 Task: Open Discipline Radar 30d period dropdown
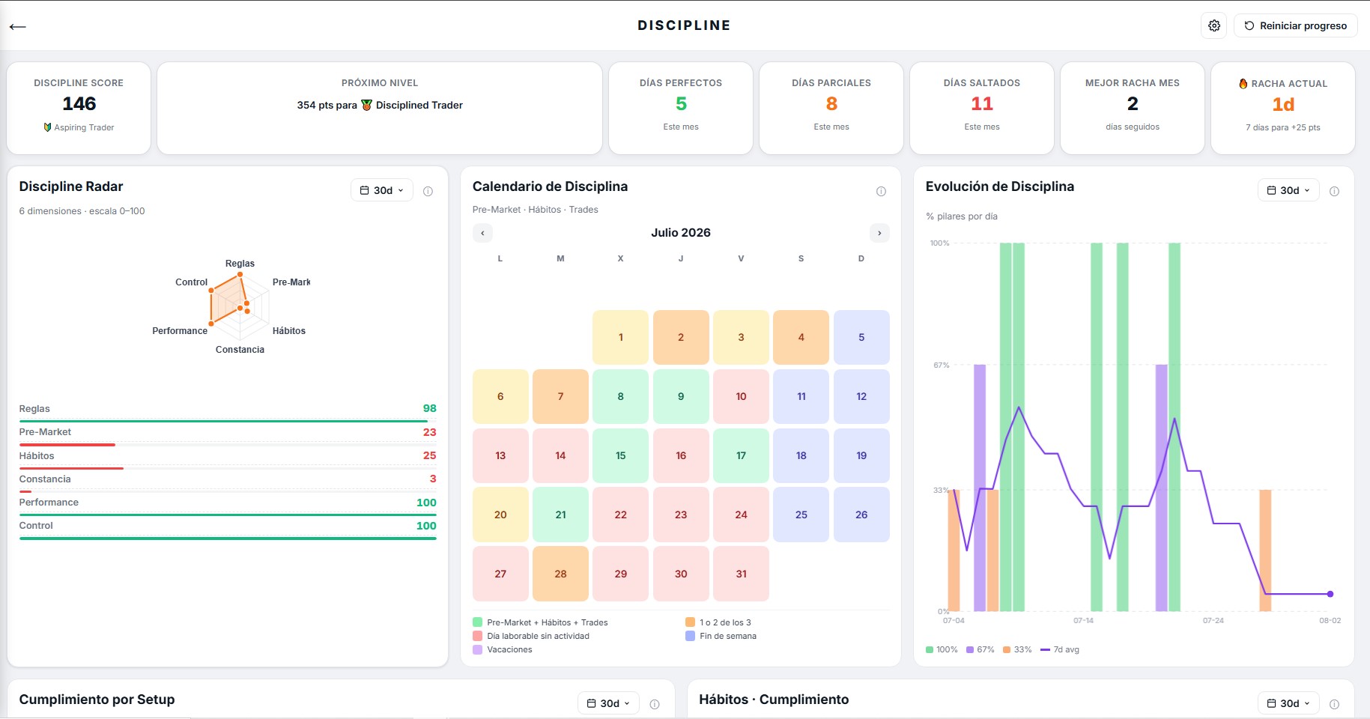[x=382, y=190]
